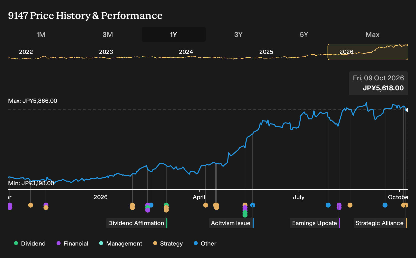This screenshot has width=416, height=258.
Task: Show the Max price history range
Action: (372, 34)
